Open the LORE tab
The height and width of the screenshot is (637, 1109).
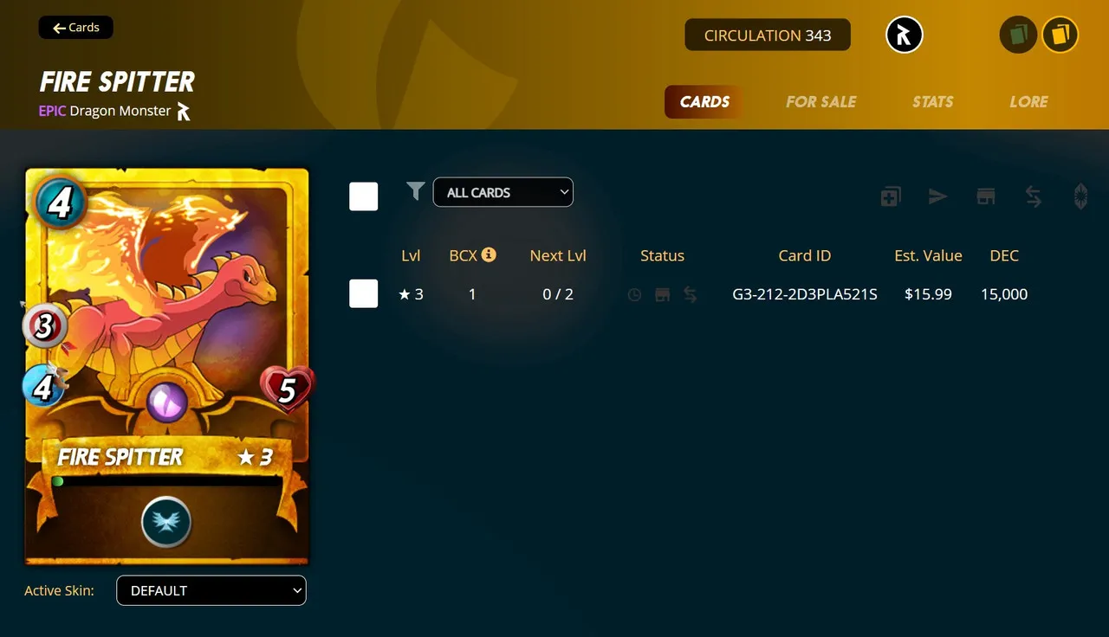point(1028,101)
